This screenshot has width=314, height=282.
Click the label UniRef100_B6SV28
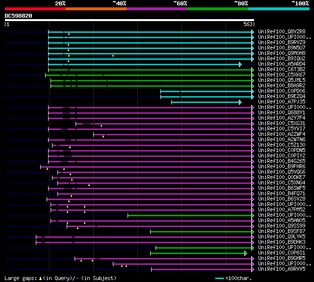[x=282, y=199]
